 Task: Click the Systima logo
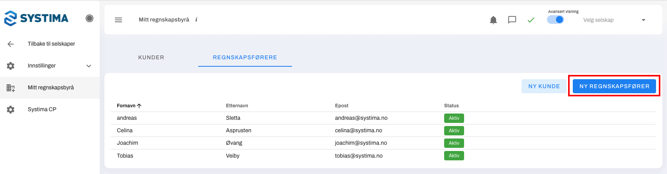[36, 18]
